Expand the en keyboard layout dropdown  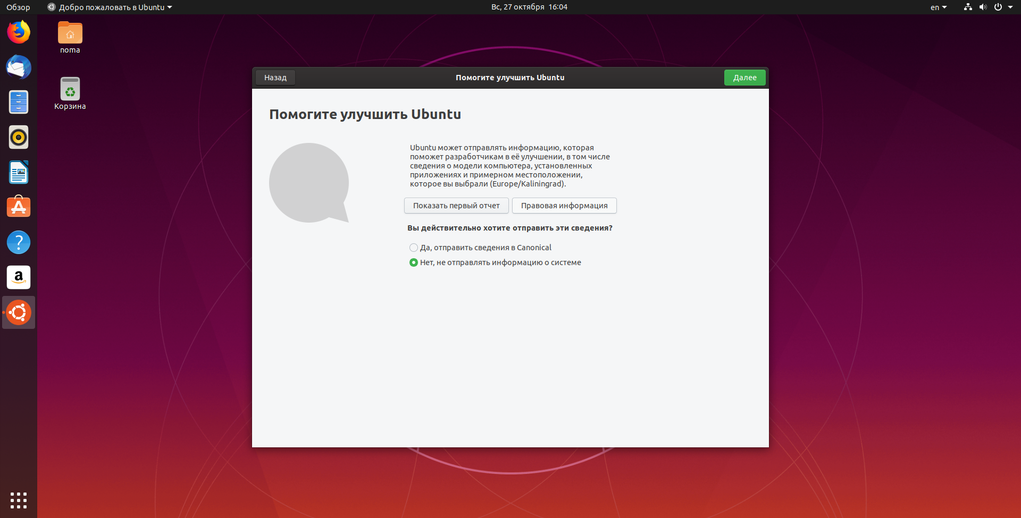939,7
